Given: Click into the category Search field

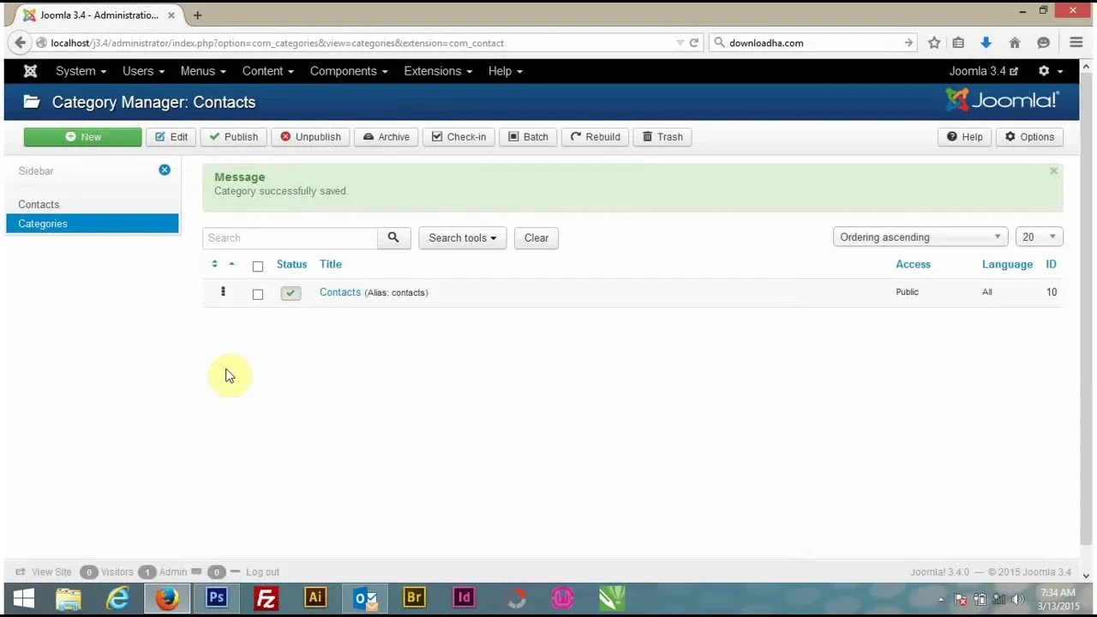Looking at the screenshot, I should coord(290,237).
